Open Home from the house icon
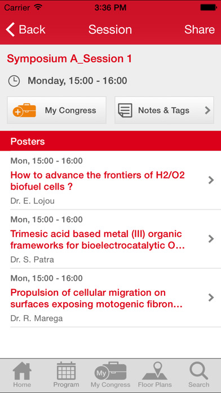Viewport: 221px width, 393px height. pyautogui.click(x=22, y=371)
